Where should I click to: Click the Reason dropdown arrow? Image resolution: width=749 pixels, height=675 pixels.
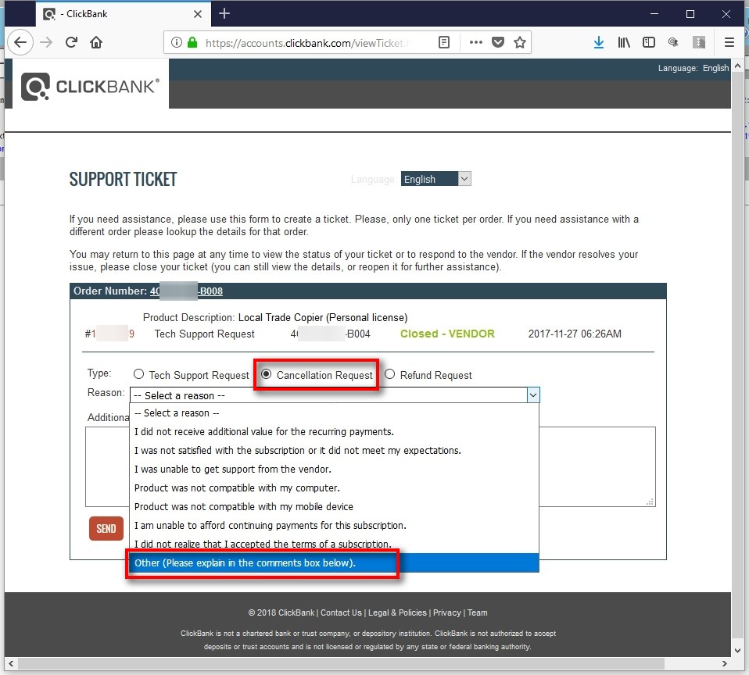[x=533, y=395]
